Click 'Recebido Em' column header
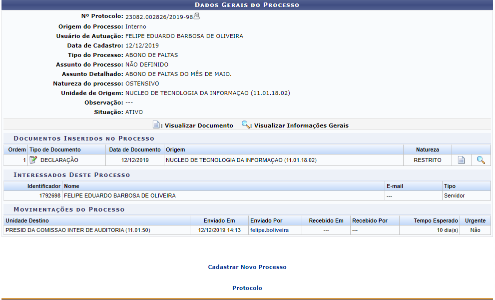The height and width of the screenshot is (300, 495). (326, 220)
